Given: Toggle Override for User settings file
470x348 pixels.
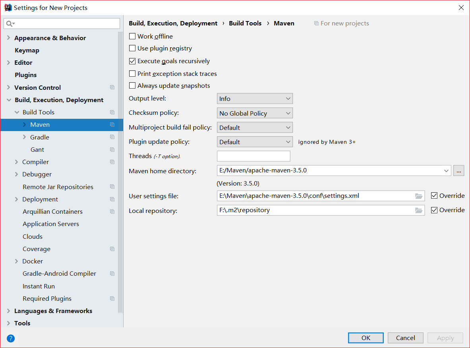Looking at the screenshot, I should pos(434,195).
